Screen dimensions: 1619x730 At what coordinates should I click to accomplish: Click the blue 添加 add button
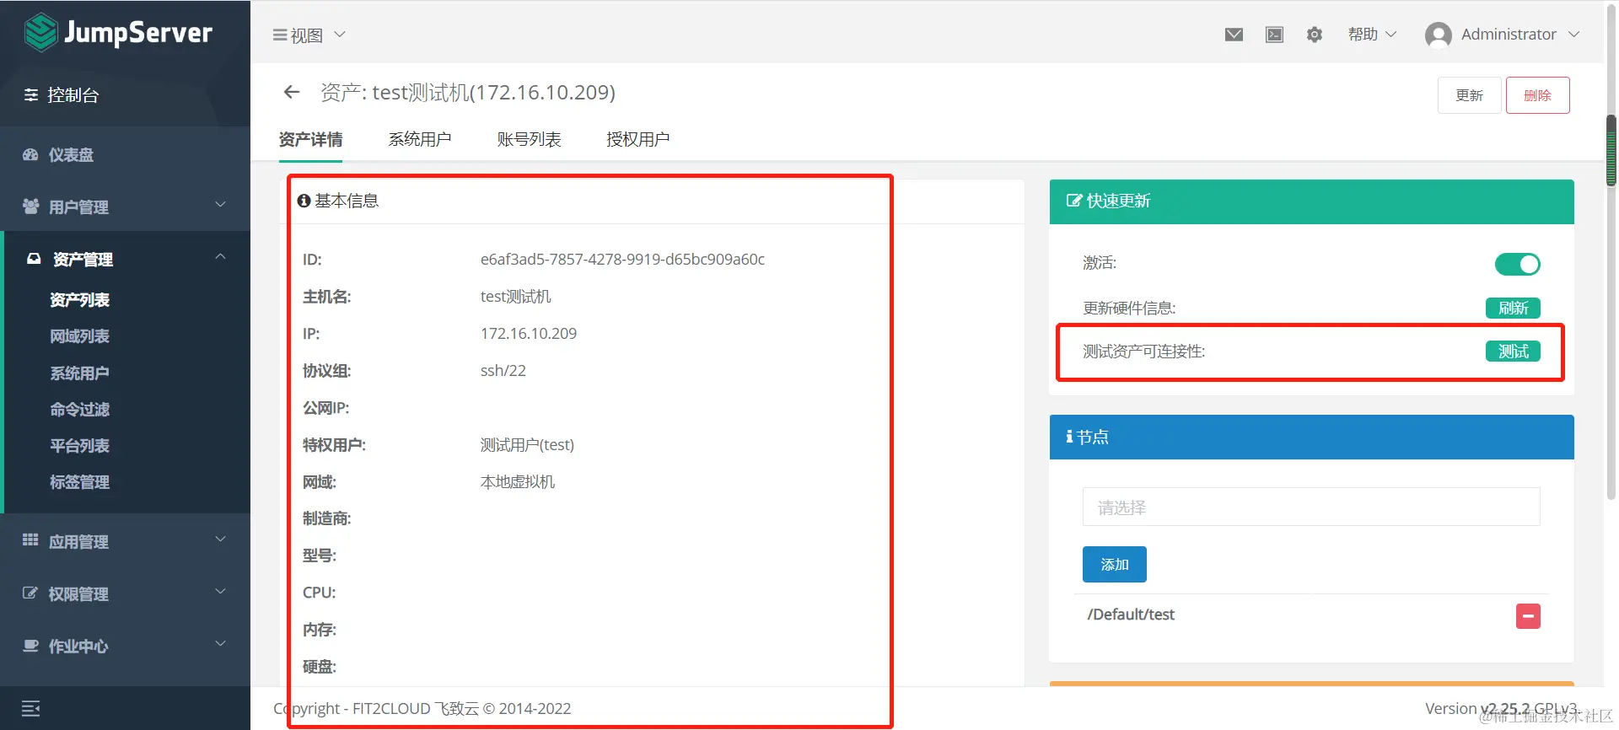[x=1114, y=565]
